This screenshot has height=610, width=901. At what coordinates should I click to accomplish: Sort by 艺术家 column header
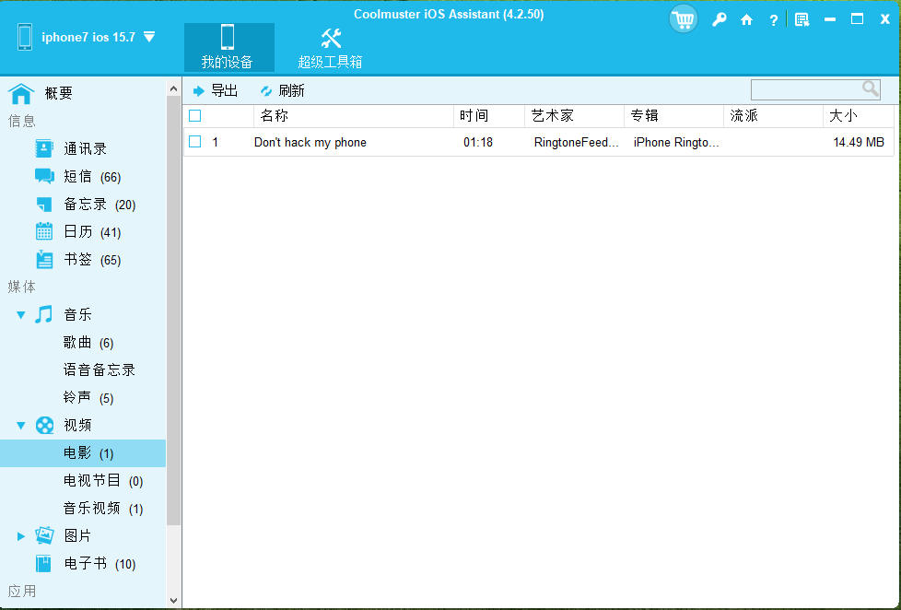coord(574,116)
